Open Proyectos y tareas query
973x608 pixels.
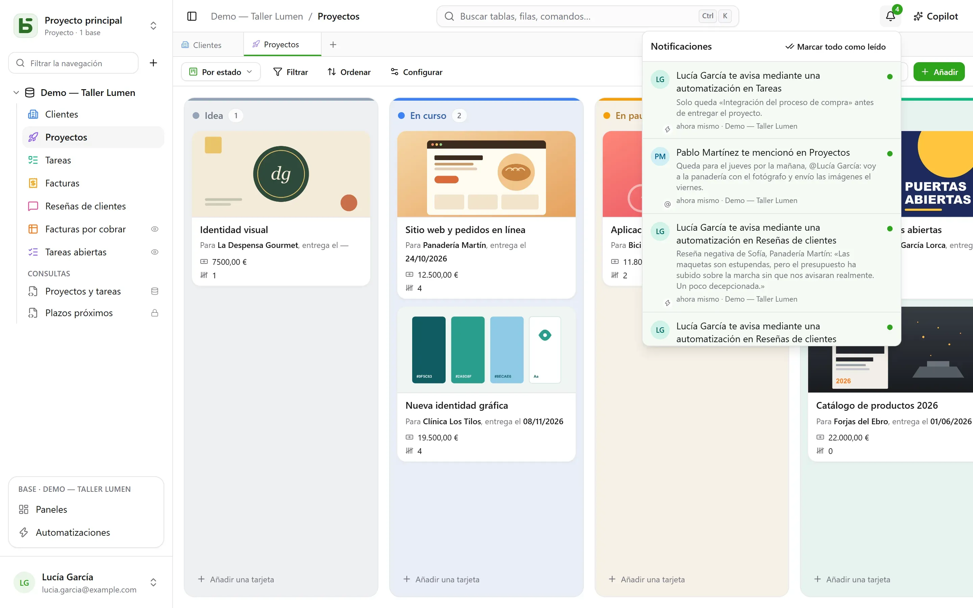93,291
